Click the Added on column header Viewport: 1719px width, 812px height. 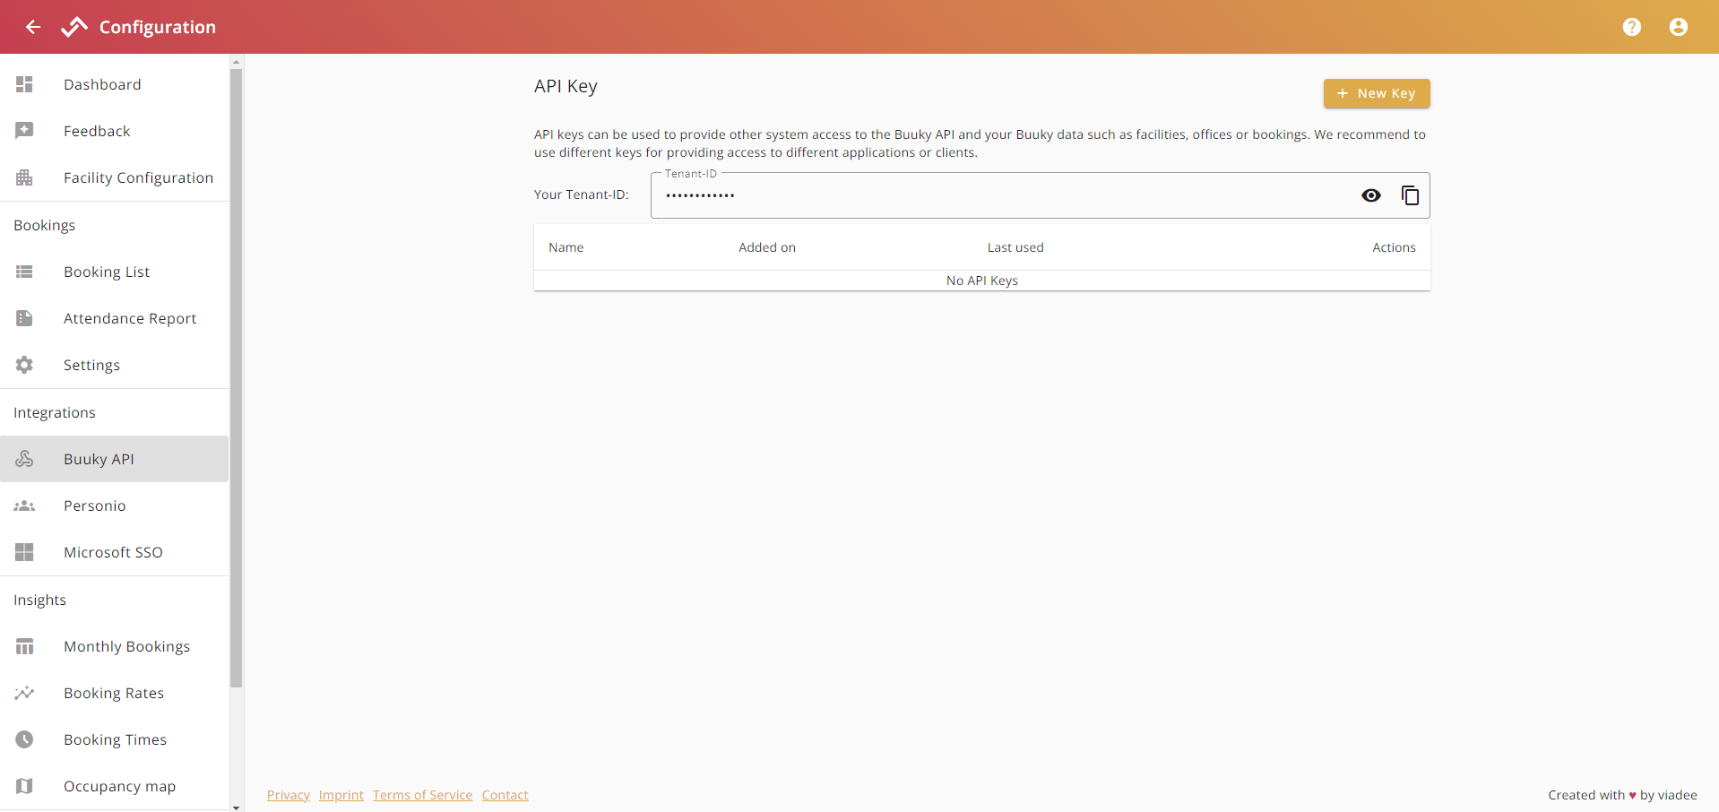767,247
